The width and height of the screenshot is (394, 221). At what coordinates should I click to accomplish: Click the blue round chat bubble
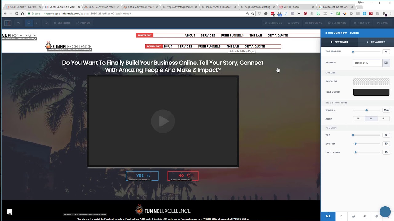coord(385,212)
